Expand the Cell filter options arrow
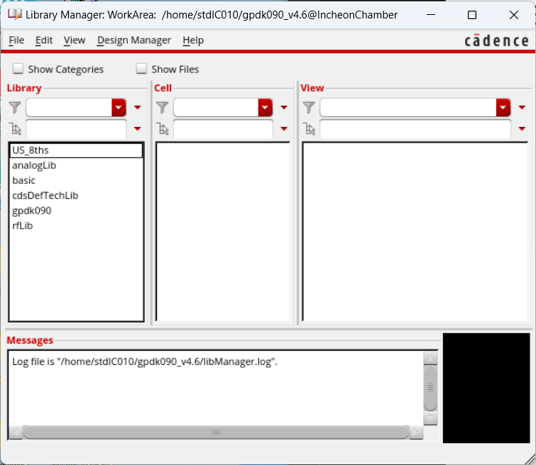 (284, 108)
